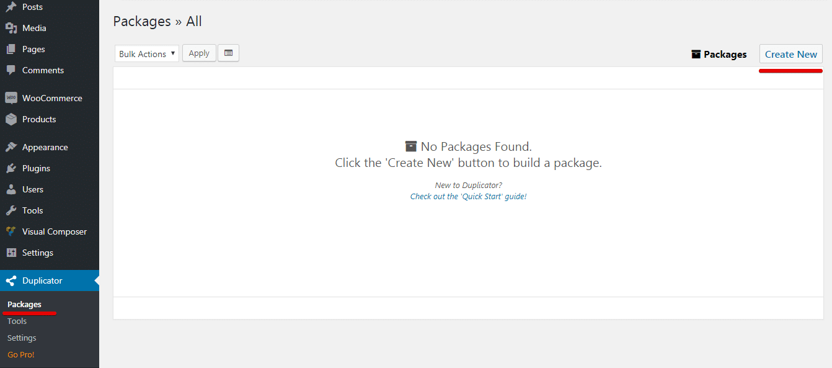
Task: Click the toolbar icon beside Apply
Action: [x=228, y=53]
